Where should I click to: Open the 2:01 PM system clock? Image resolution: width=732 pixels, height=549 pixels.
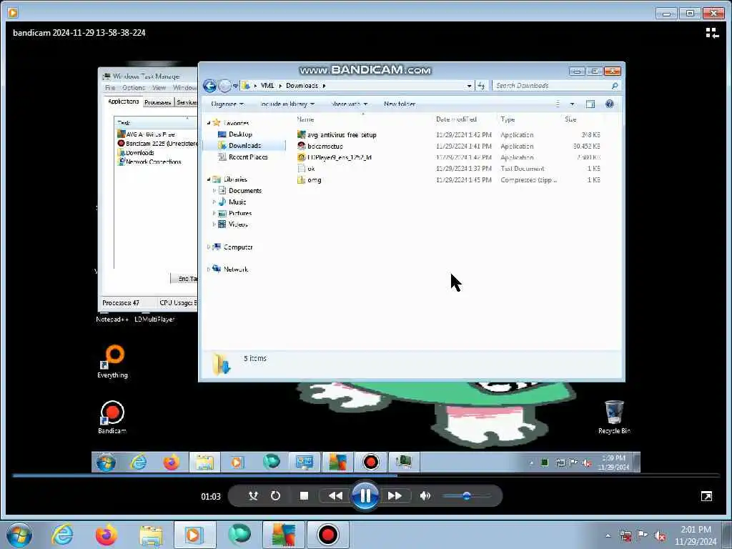(x=696, y=535)
